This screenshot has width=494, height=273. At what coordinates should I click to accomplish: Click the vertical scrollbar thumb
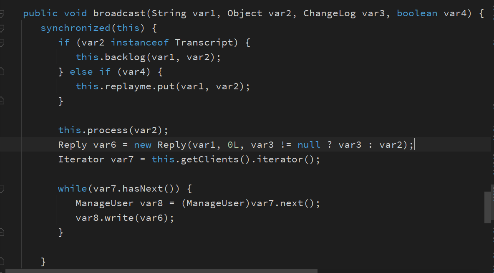(x=487, y=207)
